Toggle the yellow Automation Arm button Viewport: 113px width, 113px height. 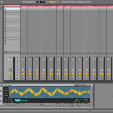click(51, 2)
